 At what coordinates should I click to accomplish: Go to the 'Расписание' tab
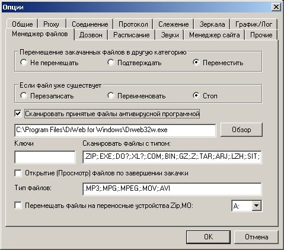(132, 35)
